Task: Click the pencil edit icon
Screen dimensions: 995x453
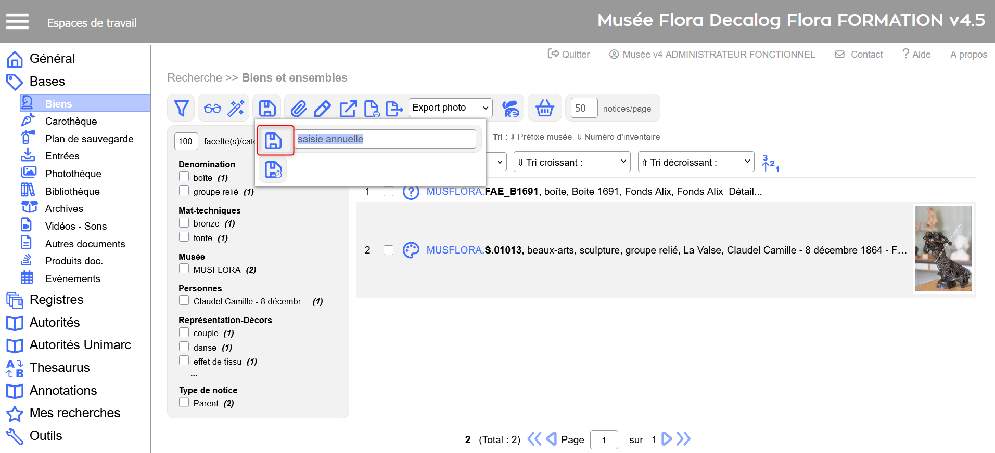Action: tap(323, 109)
